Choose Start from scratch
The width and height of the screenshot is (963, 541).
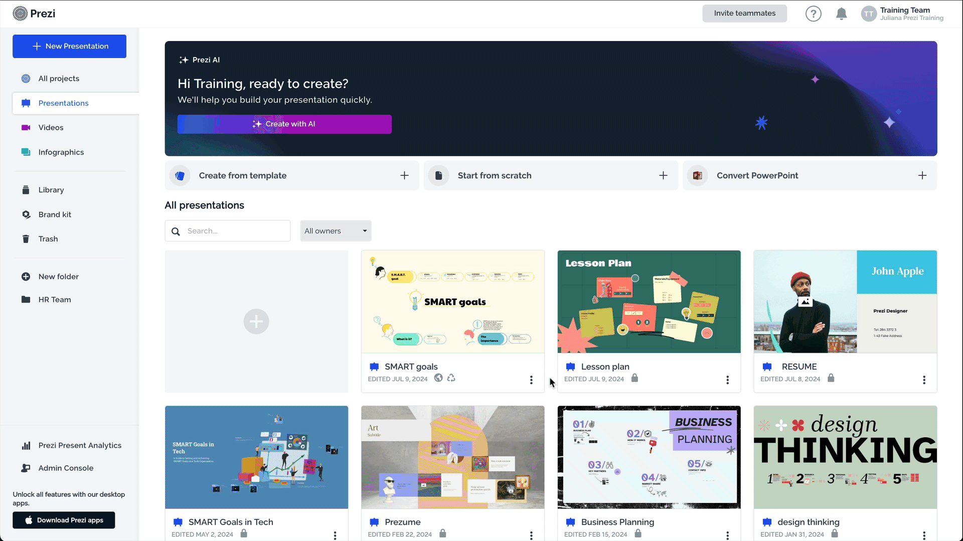point(551,175)
